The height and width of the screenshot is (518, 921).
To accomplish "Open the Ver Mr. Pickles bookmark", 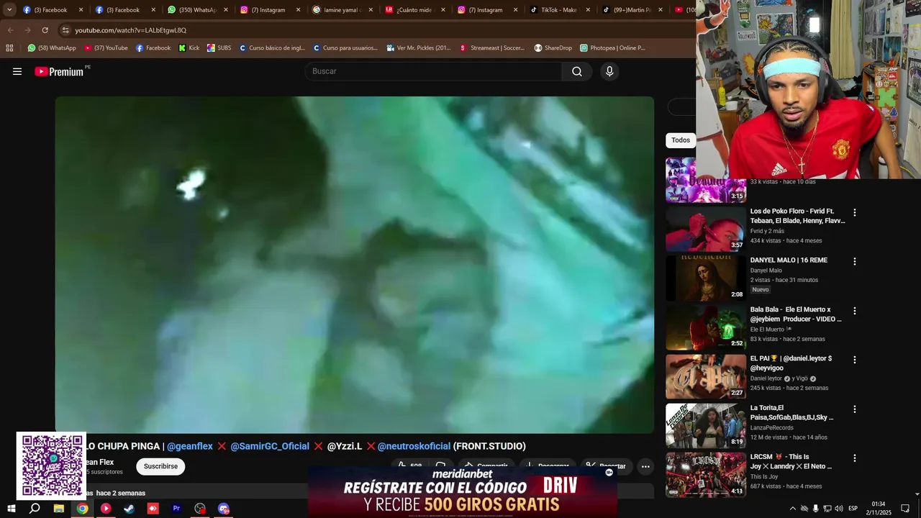I will [x=419, y=48].
